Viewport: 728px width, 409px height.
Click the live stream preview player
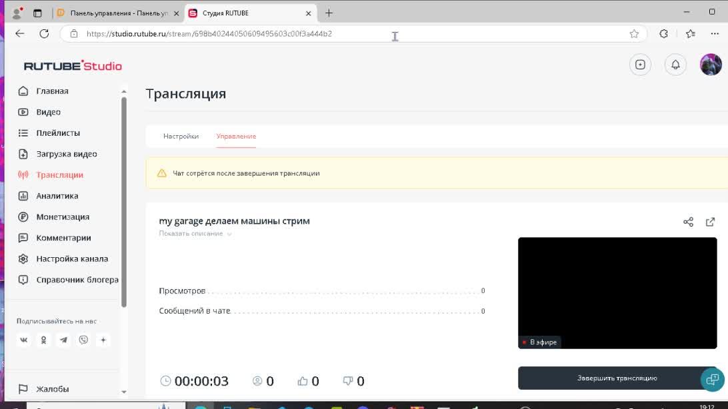point(617,293)
